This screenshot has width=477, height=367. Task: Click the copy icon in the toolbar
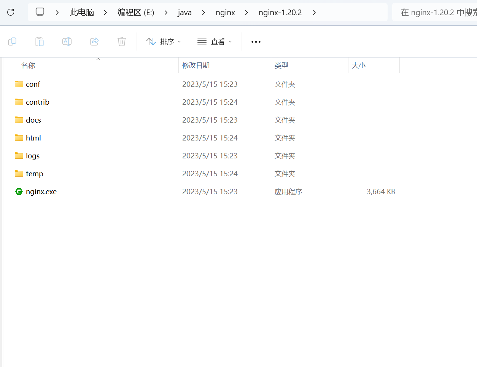[x=12, y=41]
